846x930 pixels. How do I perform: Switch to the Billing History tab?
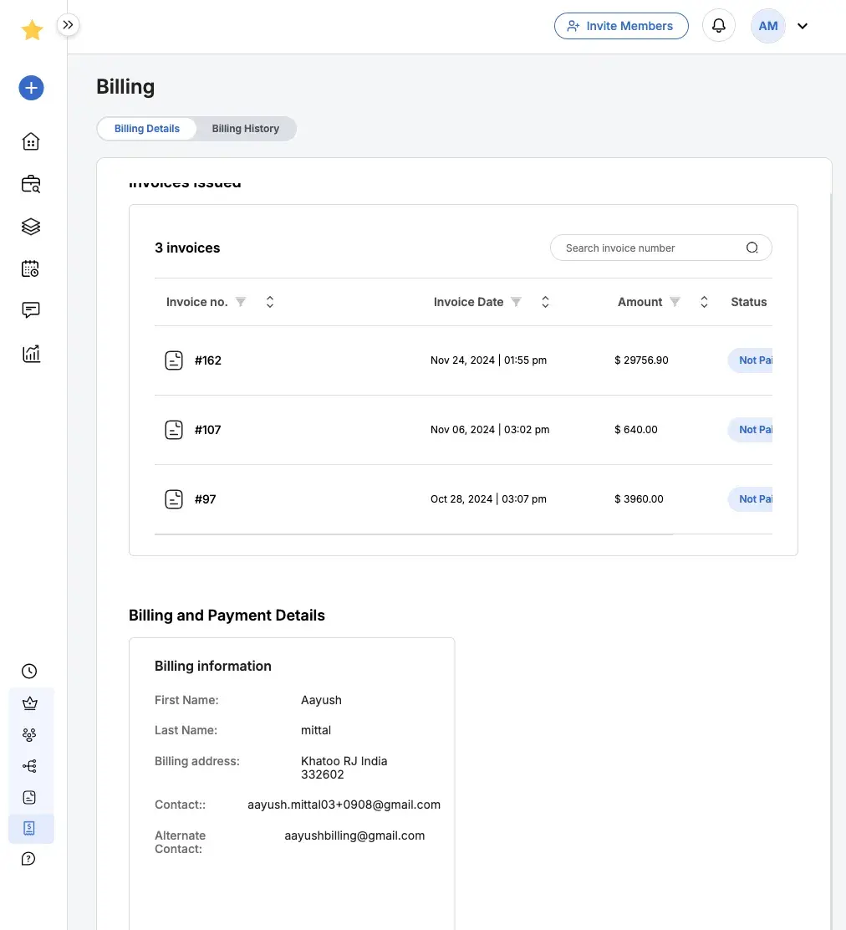pyautogui.click(x=245, y=129)
